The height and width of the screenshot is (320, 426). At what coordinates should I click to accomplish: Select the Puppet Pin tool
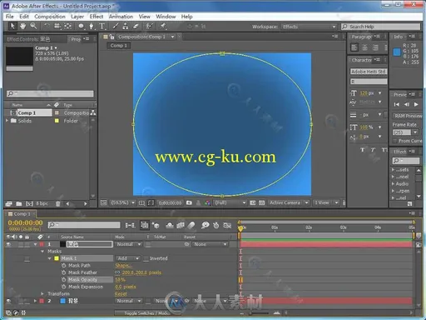(163, 26)
